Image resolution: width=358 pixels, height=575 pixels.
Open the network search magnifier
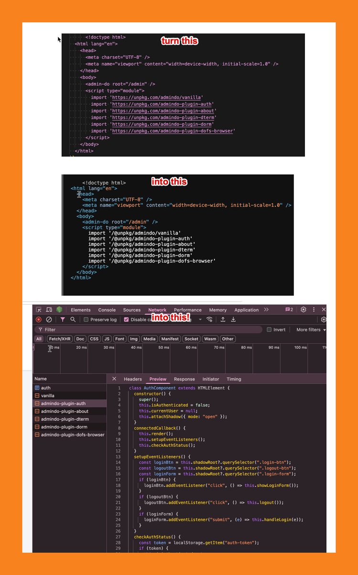[73, 320]
